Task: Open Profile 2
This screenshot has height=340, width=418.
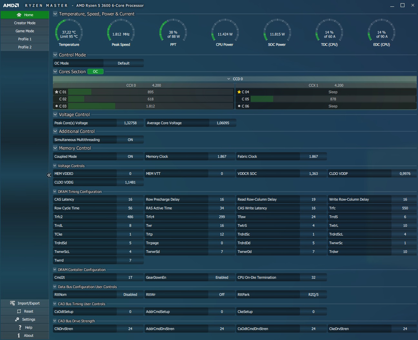Action: click(25, 47)
